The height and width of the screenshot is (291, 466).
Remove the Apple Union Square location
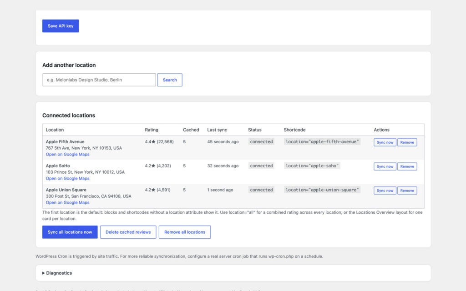(407, 191)
